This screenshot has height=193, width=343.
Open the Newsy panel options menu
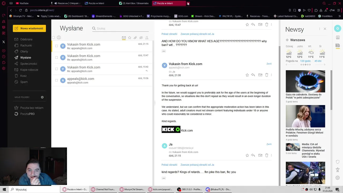click(319, 29)
